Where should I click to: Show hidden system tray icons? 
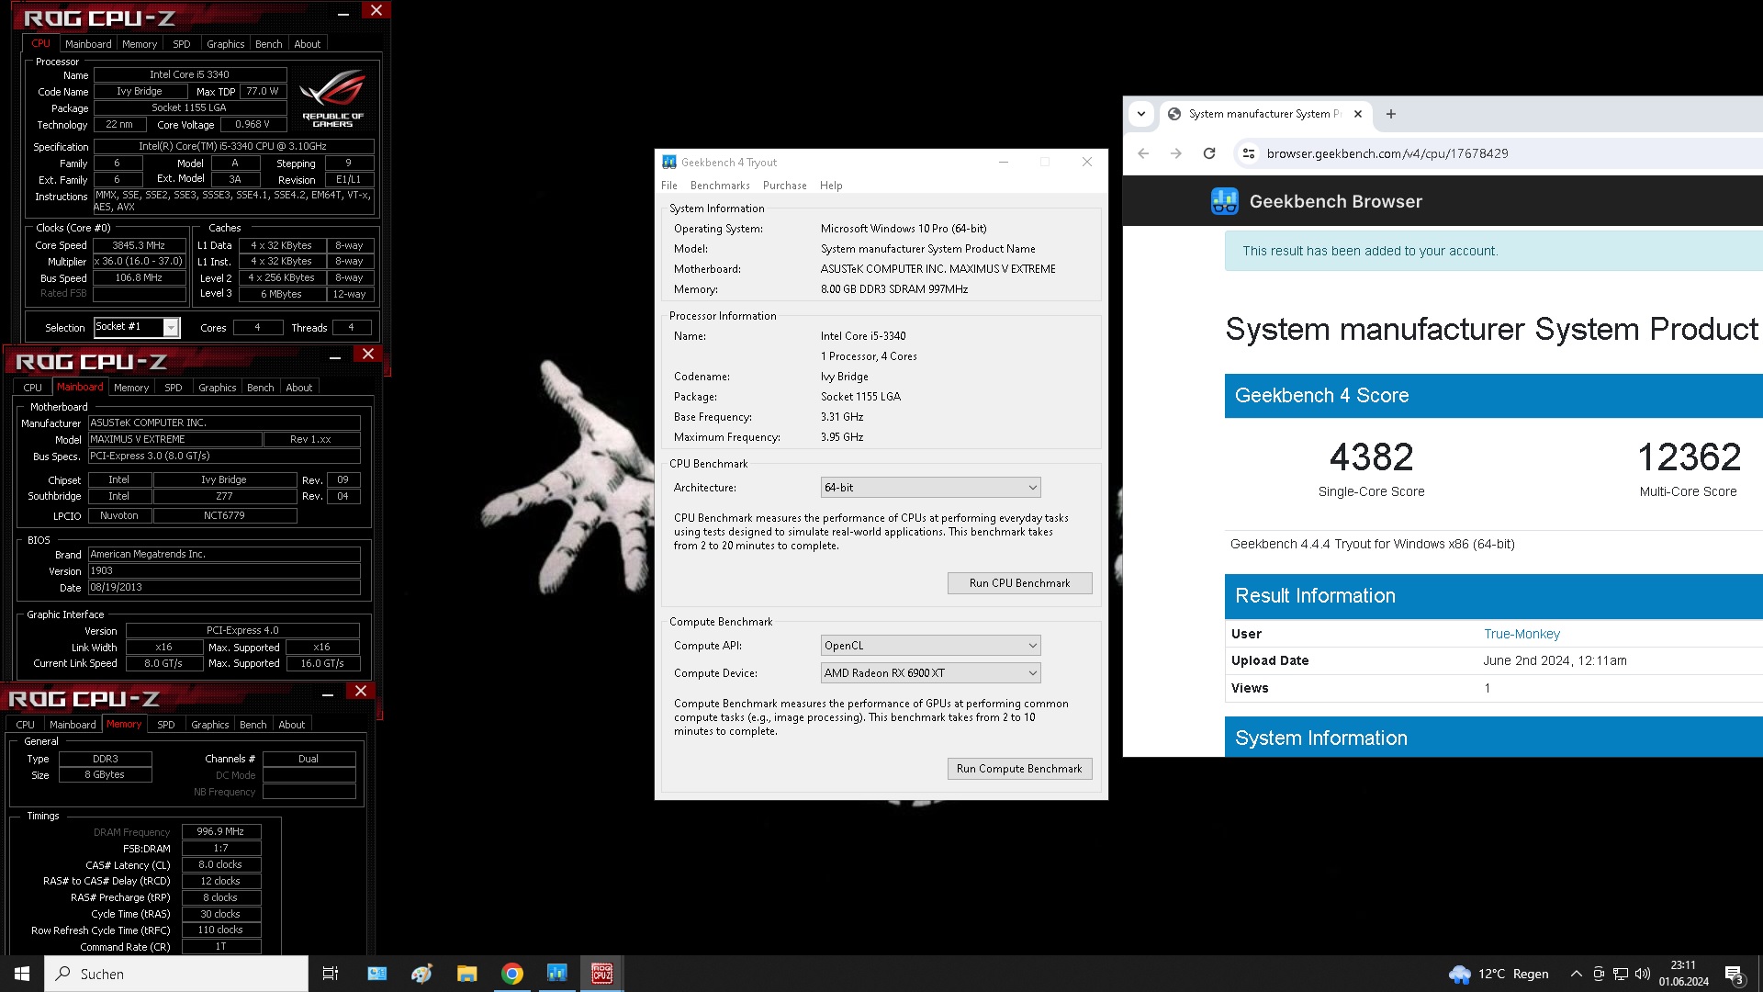click(x=1576, y=974)
